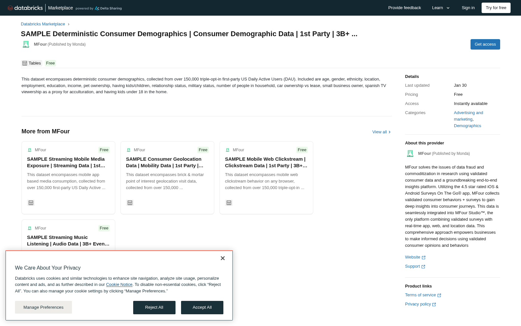Viewport: 521px width, 326px height.
Task: Click external link icon next to Website
Action: 424,258
